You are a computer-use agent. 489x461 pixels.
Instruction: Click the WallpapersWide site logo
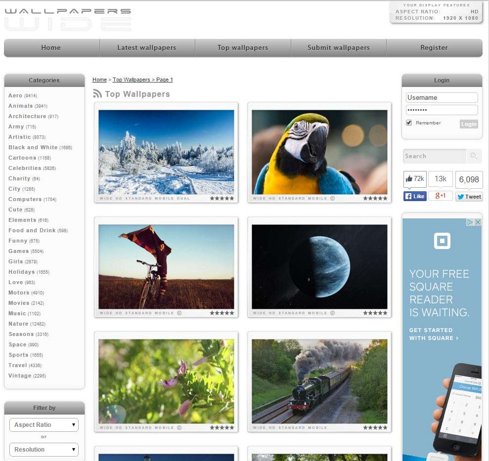tap(68, 16)
